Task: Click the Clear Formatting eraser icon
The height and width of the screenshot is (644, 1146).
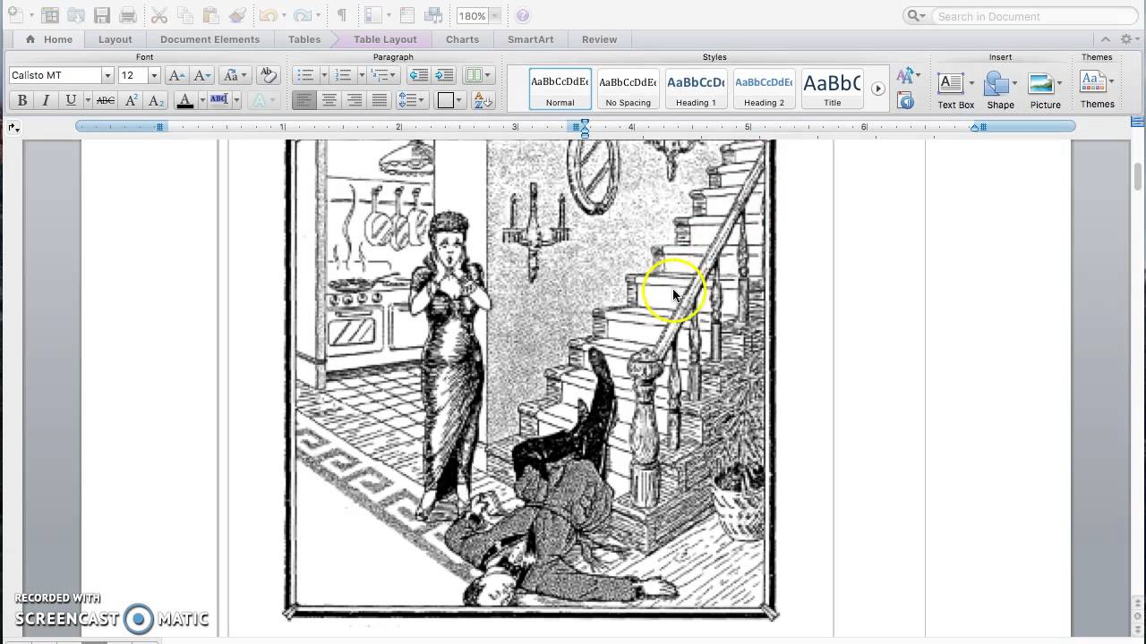Action: pyautogui.click(x=268, y=75)
